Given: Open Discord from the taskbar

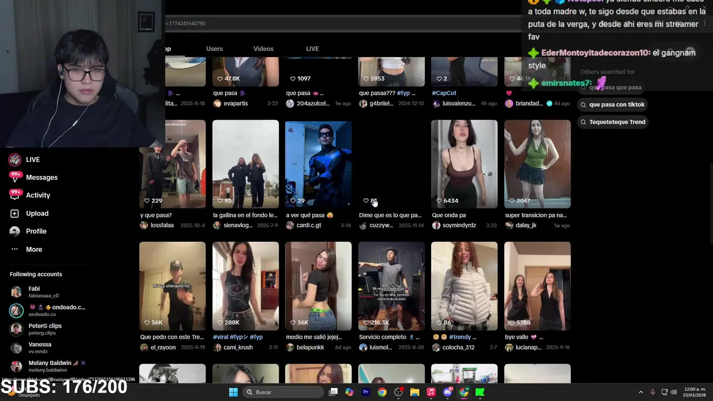Looking at the screenshot, I should tap(447, 392).
